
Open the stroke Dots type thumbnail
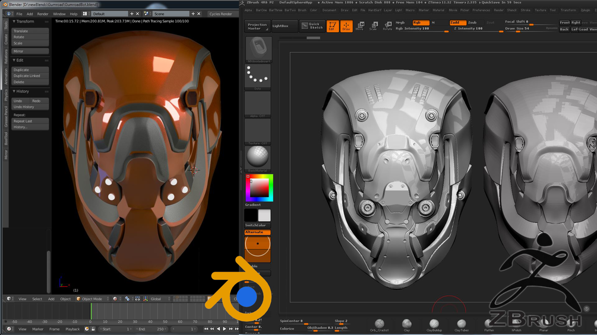(258, 76)
